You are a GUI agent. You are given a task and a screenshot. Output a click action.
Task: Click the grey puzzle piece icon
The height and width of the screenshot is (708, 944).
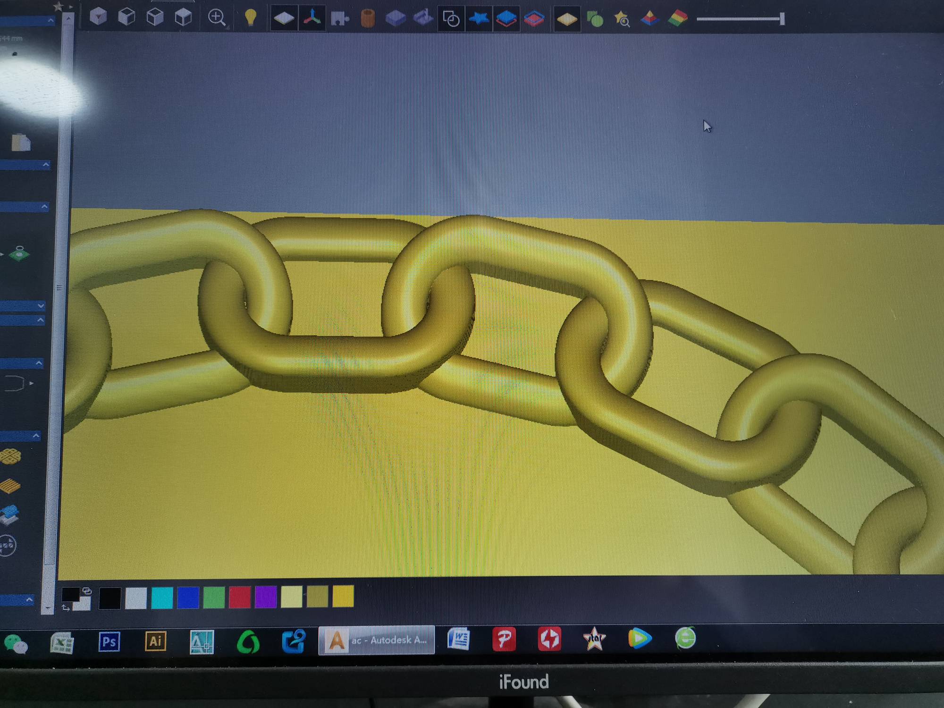coord(340,19)
